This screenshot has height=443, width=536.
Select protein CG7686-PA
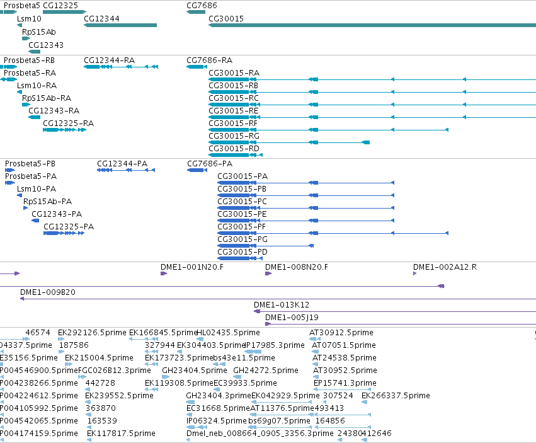(x=210, y=164)
